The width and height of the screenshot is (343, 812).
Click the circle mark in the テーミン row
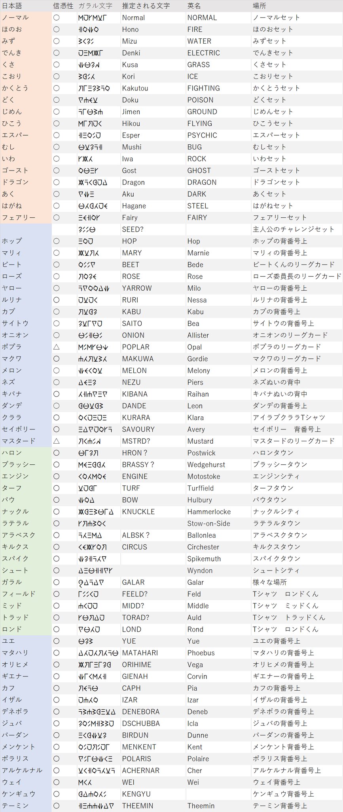click(x=56, y=806)
